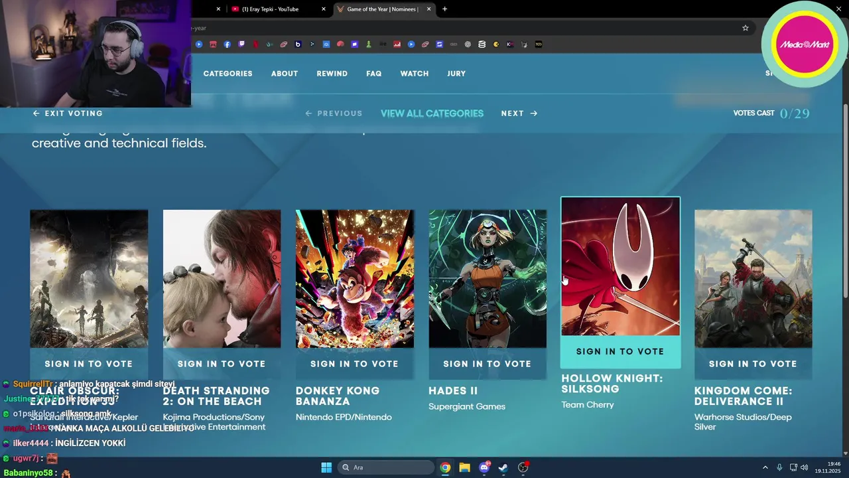The image size is (849, 478).
Task: Sign in to vote for Clair Obscur
Action: click(x=89, y=364)
